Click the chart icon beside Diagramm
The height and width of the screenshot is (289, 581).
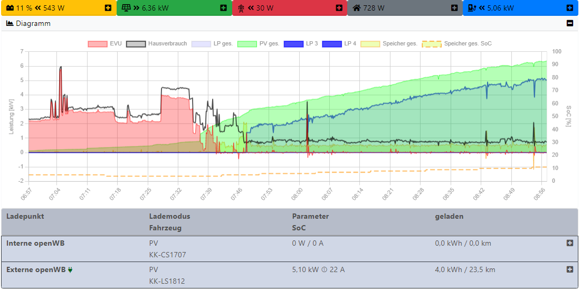(9, 23)
